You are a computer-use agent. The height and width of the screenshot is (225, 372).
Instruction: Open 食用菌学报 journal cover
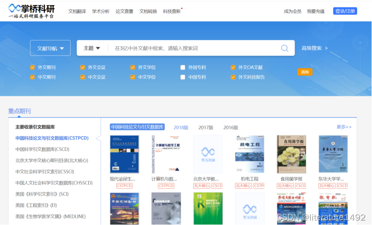(291, 154)
